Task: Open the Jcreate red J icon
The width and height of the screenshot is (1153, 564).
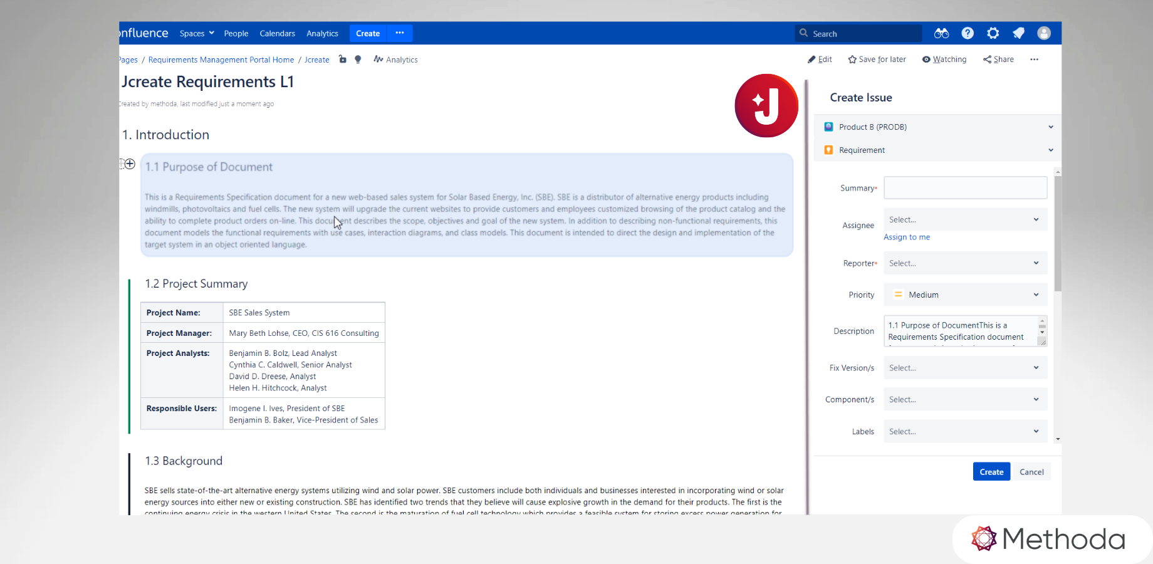Action: [766, 105]
